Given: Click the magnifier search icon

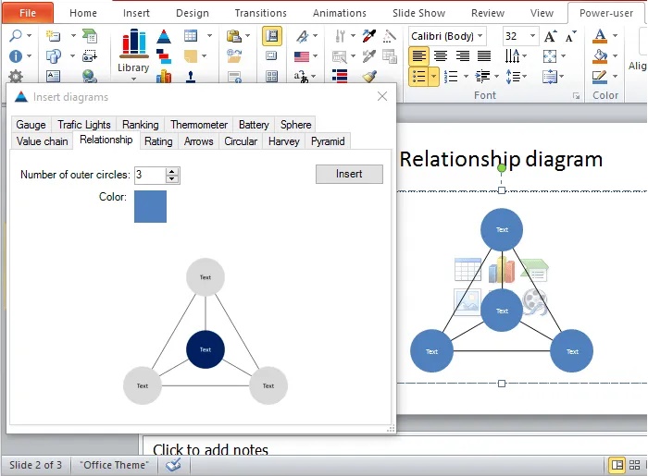Looking at the screenshot, I should click(16, 35).
